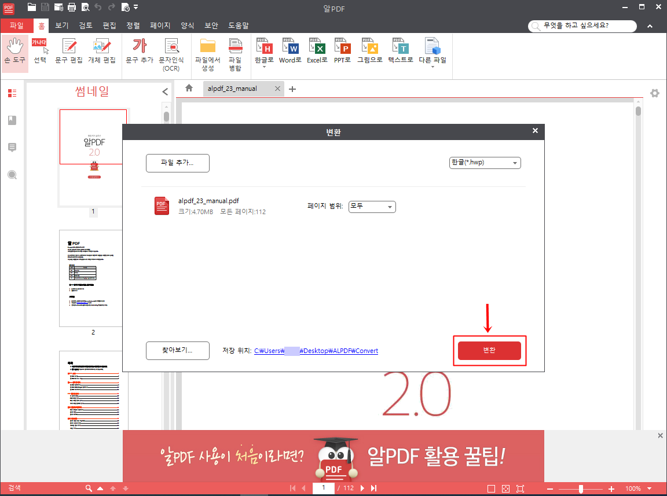The width and height of the screenshot is (667, 496).
Task: Add a new document tab with plus
Action: click(x=292, y=89)
